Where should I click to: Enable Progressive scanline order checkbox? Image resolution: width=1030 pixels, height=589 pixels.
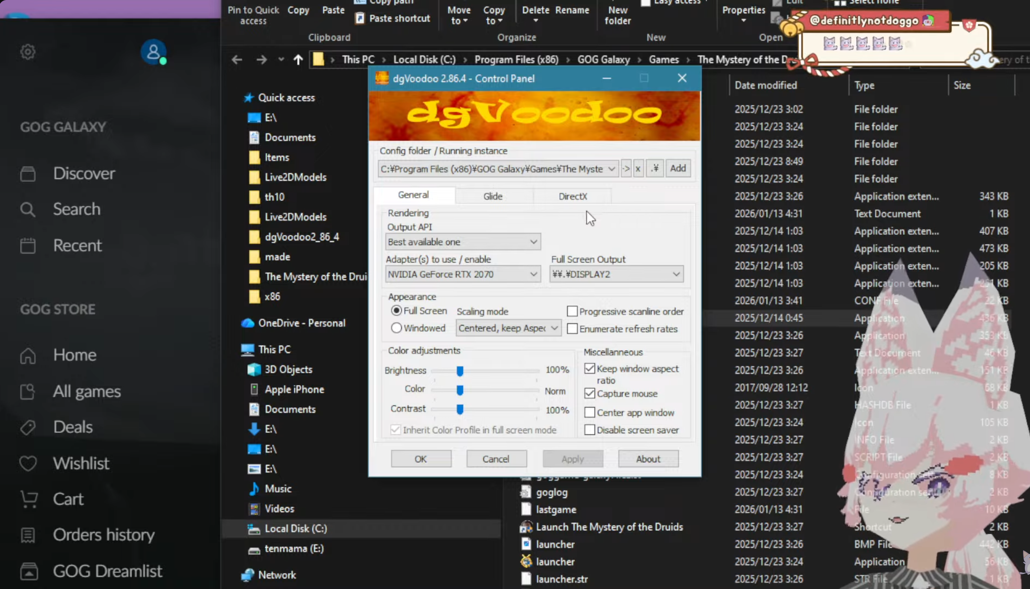pyautogui.click(x=572, y=311)
